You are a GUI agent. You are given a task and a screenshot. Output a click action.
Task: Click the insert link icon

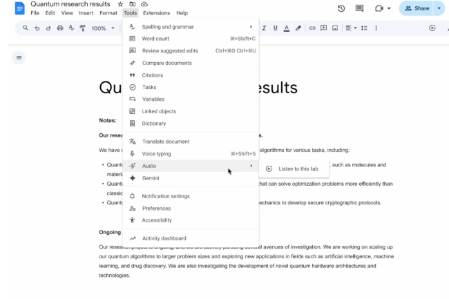pyautogui.click(x=312, y=28)
